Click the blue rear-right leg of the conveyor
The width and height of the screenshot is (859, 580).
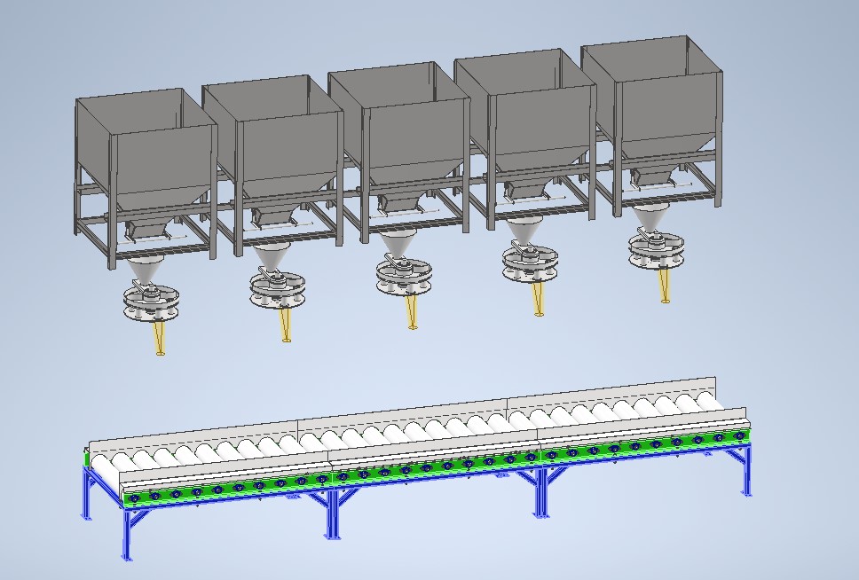(x=747, y=470)
